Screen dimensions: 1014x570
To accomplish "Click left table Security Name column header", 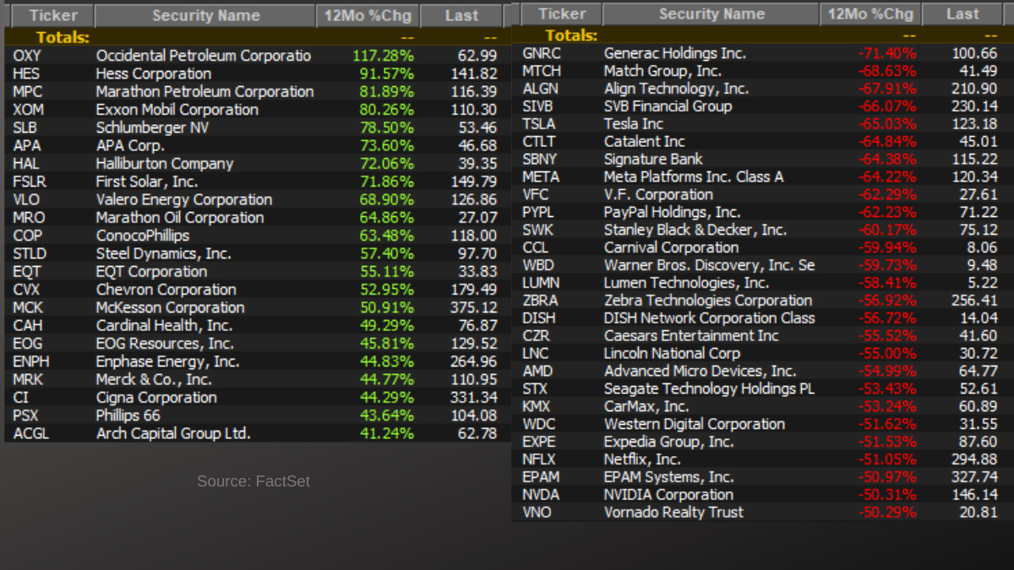I will [x=205, y=15].
